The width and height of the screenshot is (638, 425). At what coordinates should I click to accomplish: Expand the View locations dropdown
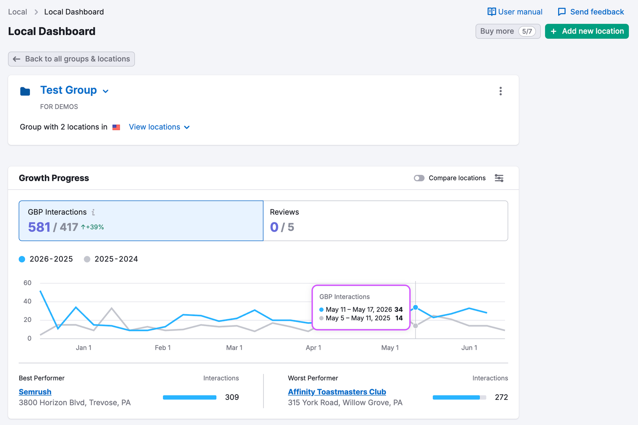tap(159, 127)
